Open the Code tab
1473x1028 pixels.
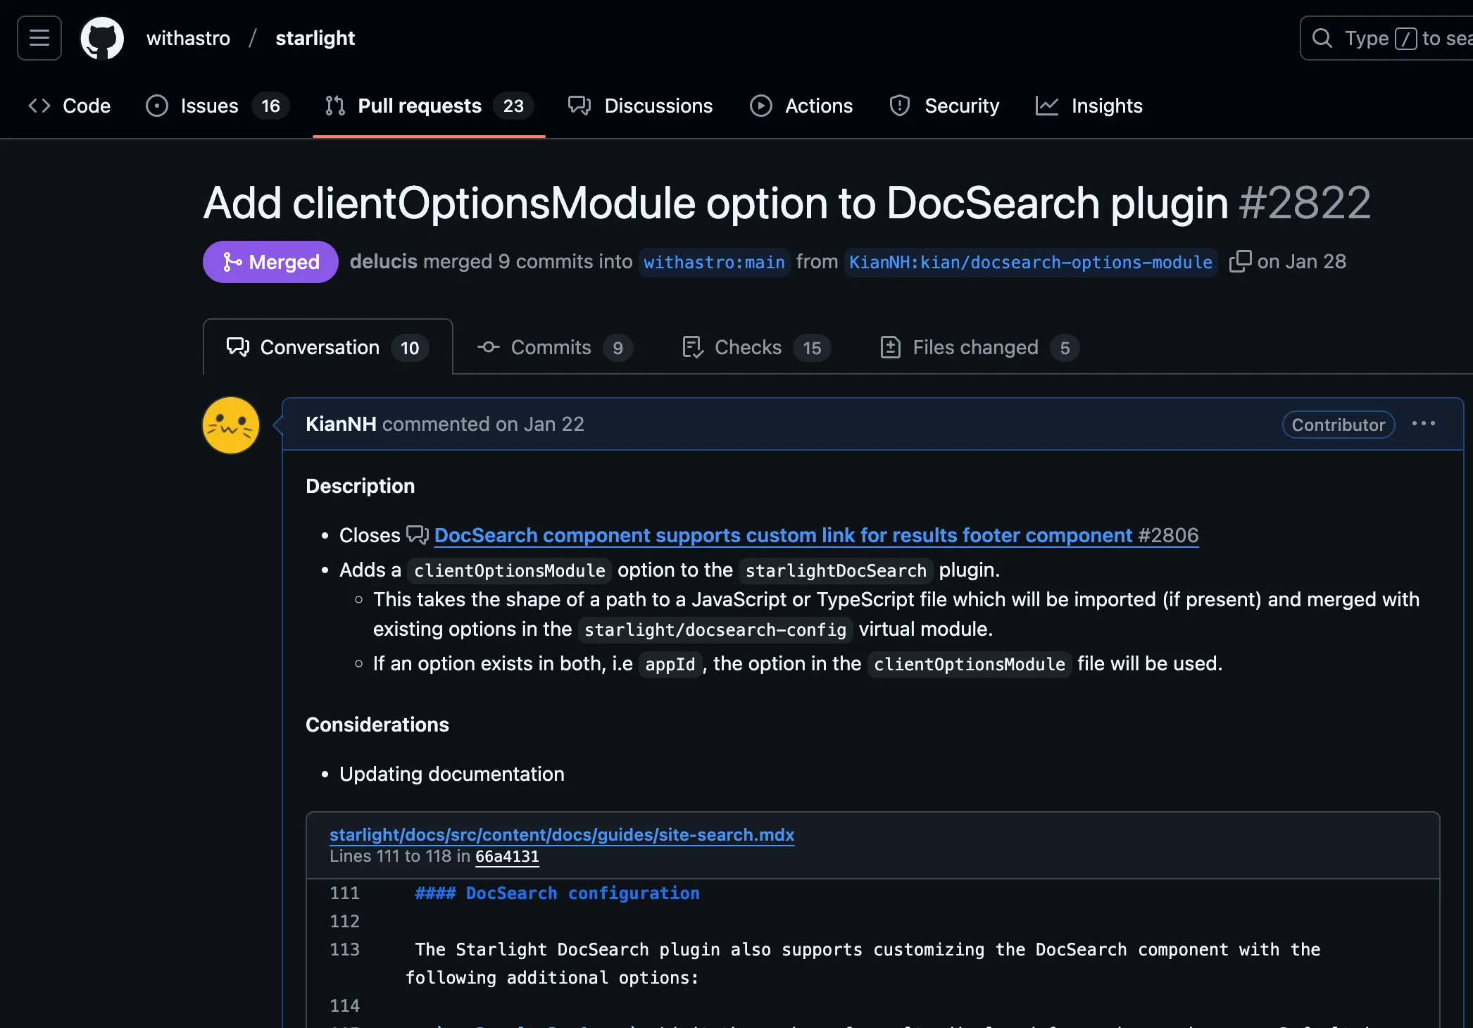click(x=70, y=106)
